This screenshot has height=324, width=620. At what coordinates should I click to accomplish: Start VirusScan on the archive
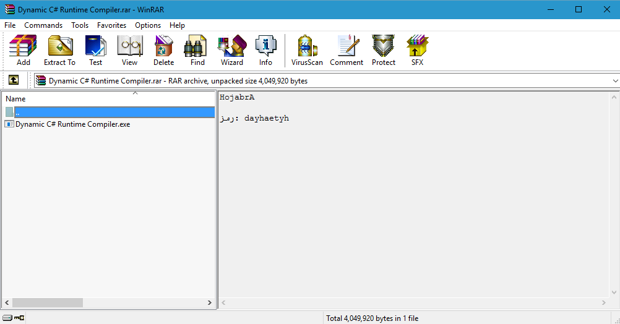pyautogui.click(x=307, y=49)
